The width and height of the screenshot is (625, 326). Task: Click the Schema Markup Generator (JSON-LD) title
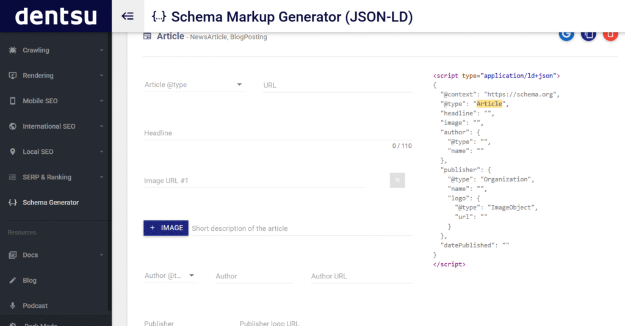pyautogui.click(x=292, y=16)
